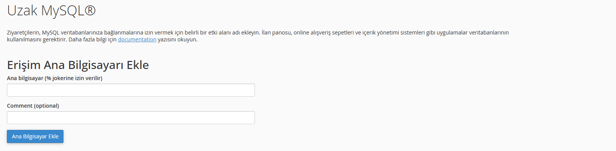Screen dimensions: 616x151
Task: Focus the Ana bilgisayar host input field
Action: (x=131, y=90)
